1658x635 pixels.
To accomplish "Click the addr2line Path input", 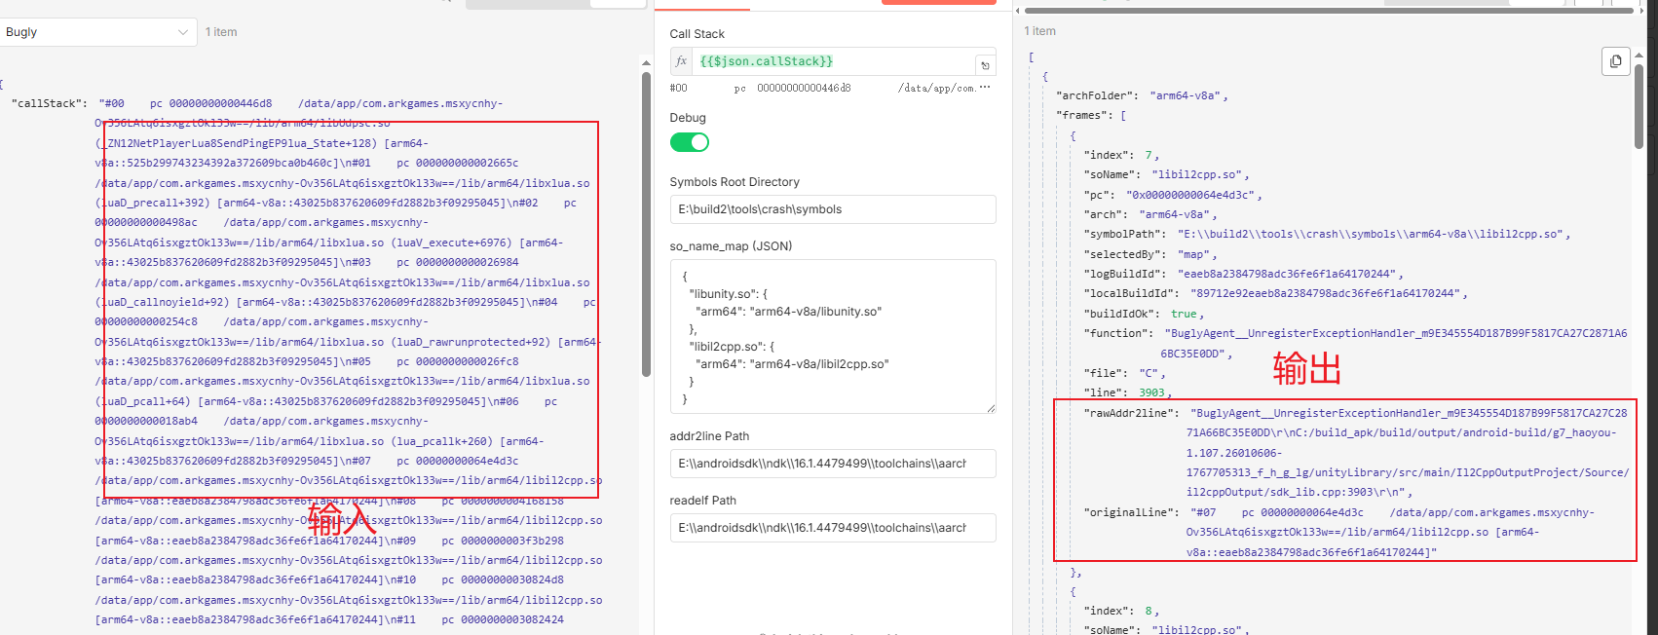I will [x=832, y=464].
